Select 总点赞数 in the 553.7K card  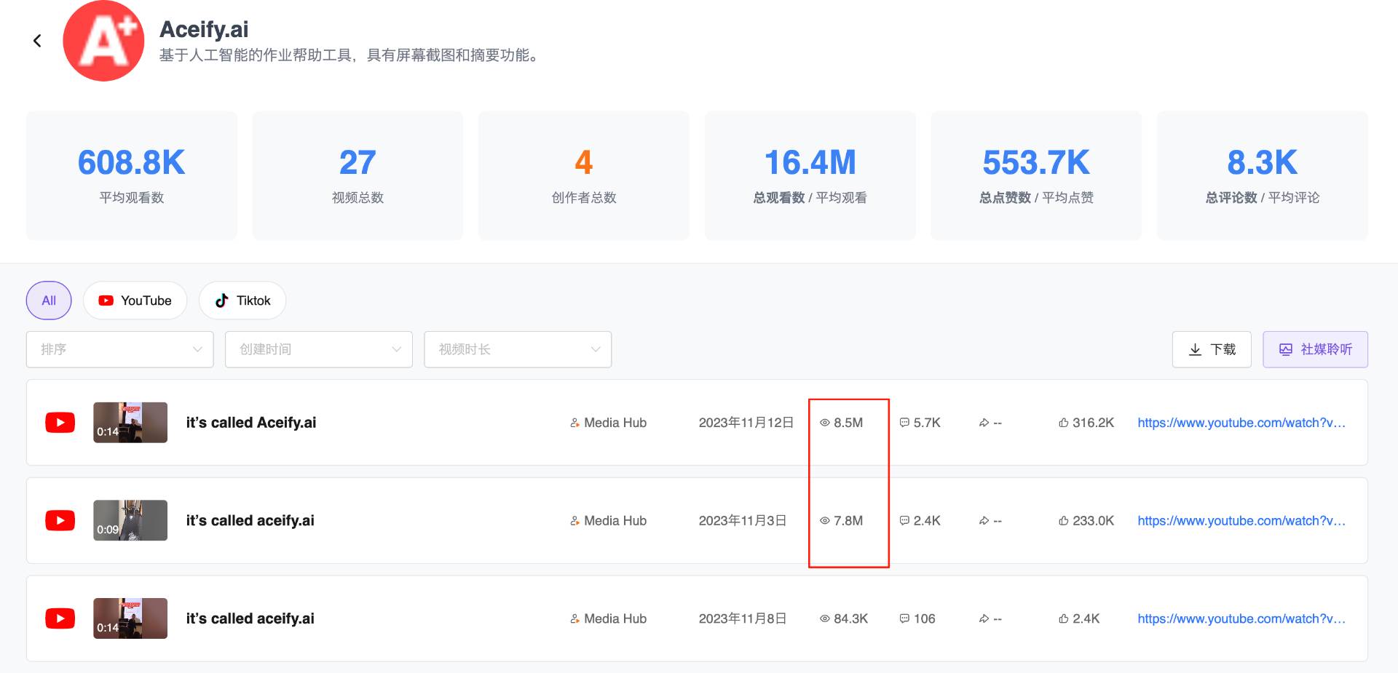tap(1006, 198)
